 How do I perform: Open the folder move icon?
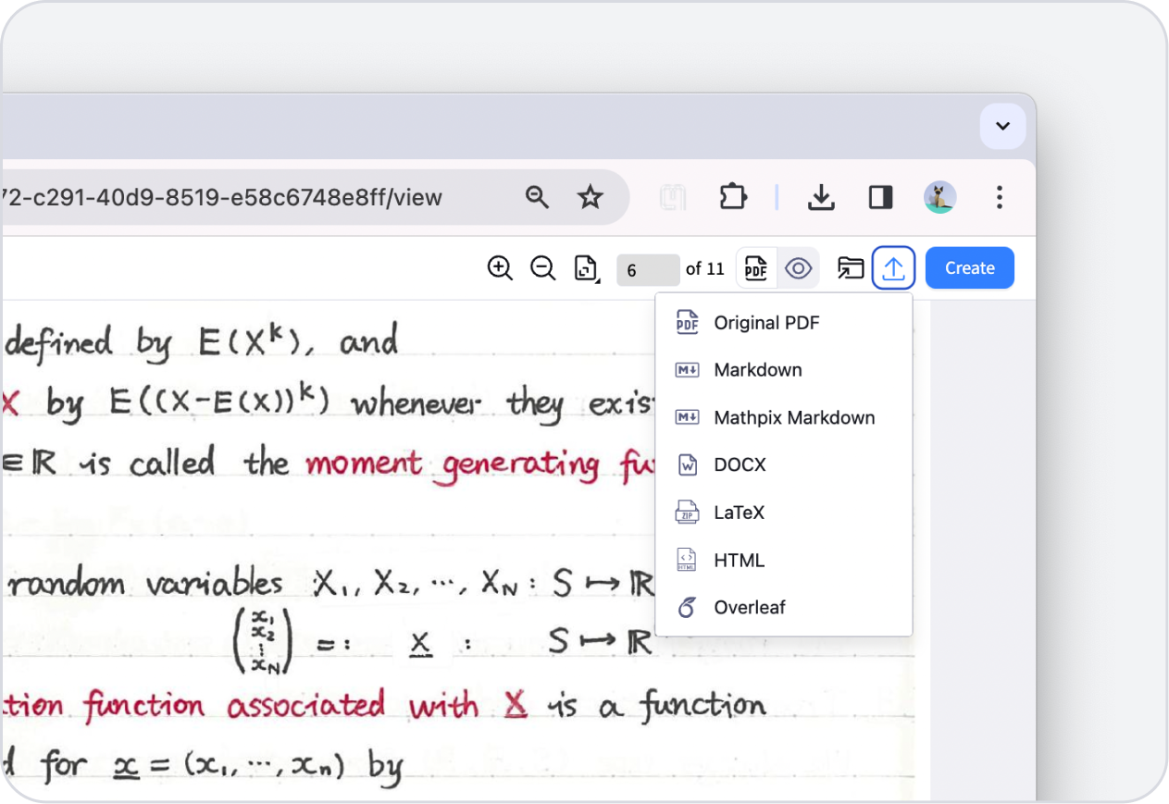[x=851, y=268]
